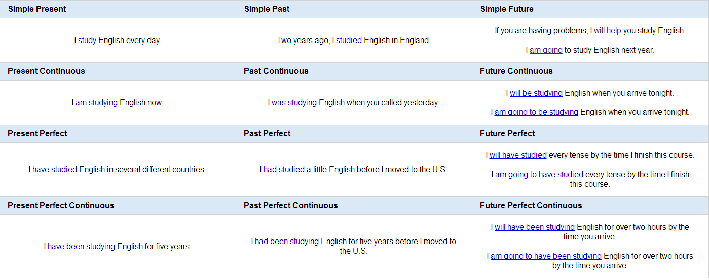Follow the "studied" Simple Past link

pyautogui.click(x=349, y=41)
